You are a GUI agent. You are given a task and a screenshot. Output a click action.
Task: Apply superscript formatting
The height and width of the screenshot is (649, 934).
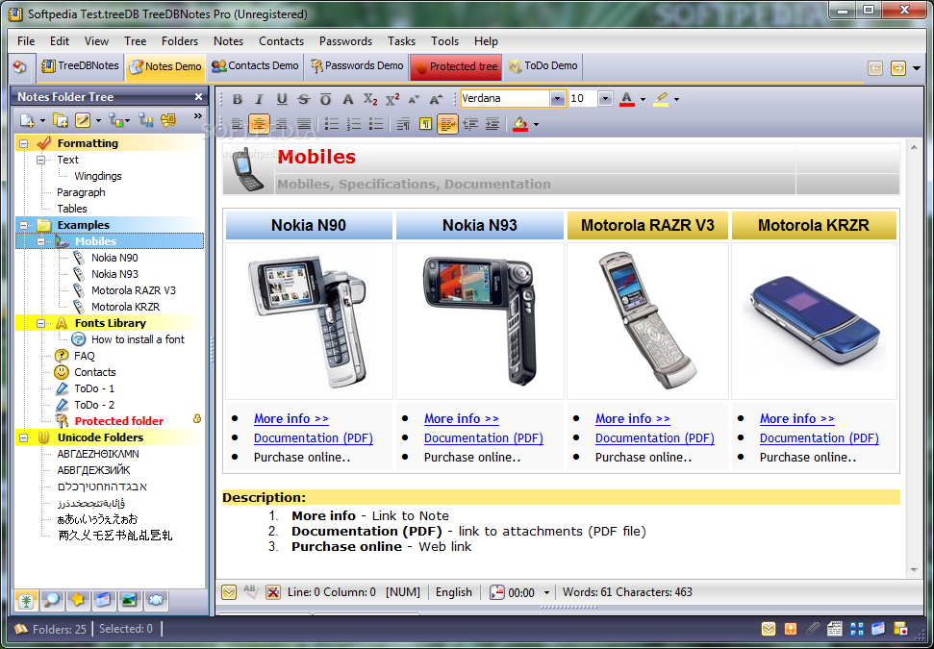391,99
